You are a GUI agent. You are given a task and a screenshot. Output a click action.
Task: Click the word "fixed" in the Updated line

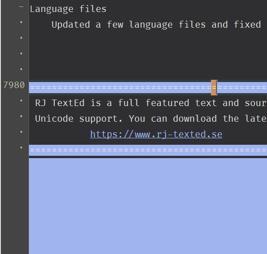point(247,24)
